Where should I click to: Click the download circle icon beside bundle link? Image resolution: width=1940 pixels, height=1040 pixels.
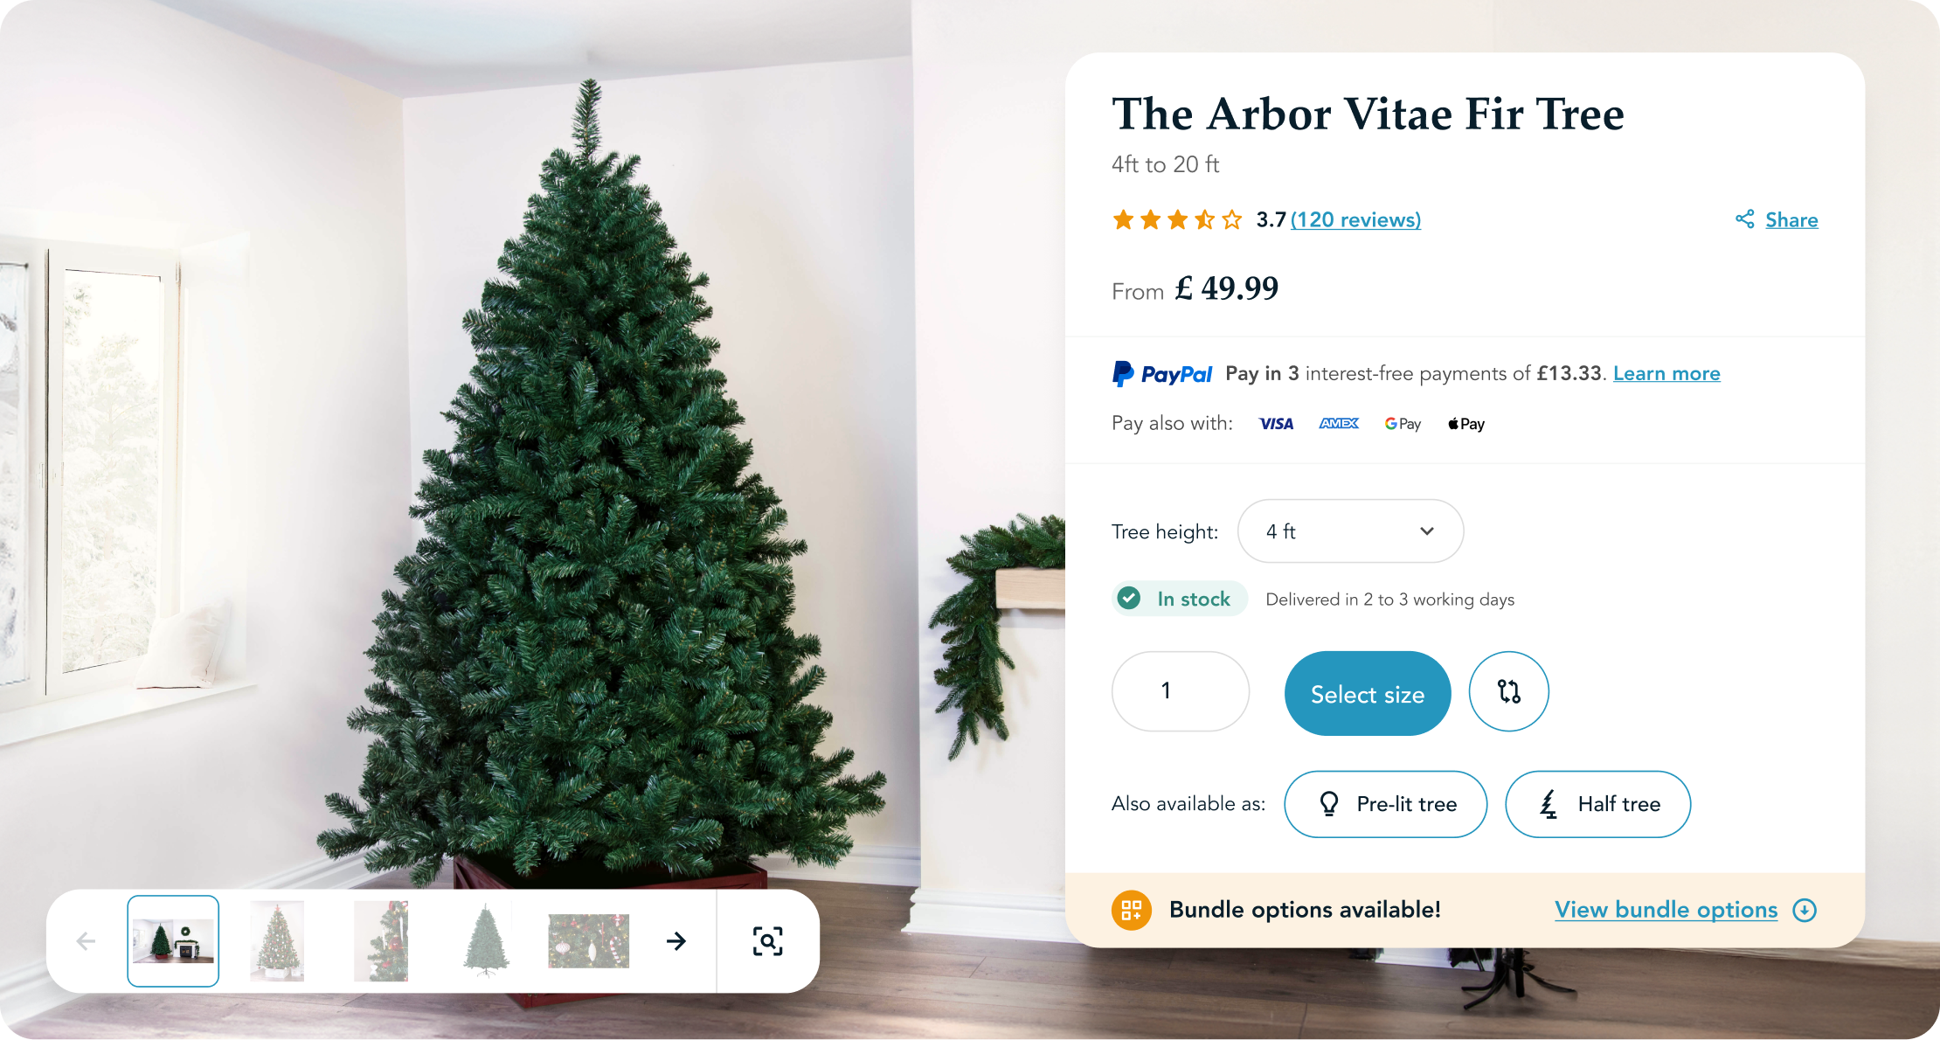point(1804,910)
